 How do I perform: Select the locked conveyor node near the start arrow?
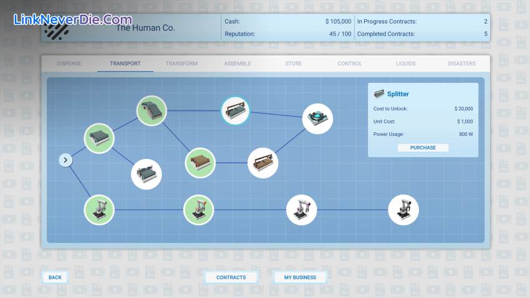147,175
